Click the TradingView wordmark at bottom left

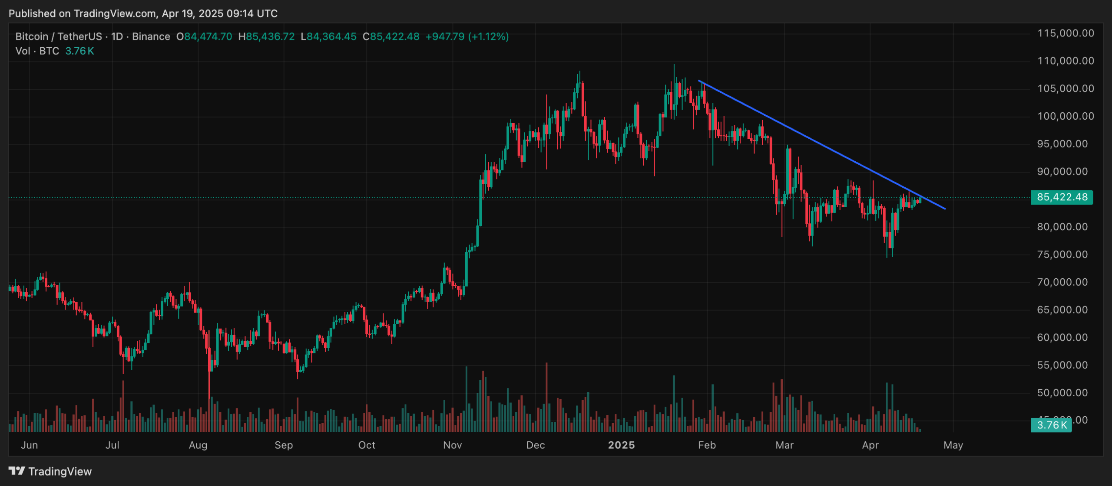click(x=60, y=471)
